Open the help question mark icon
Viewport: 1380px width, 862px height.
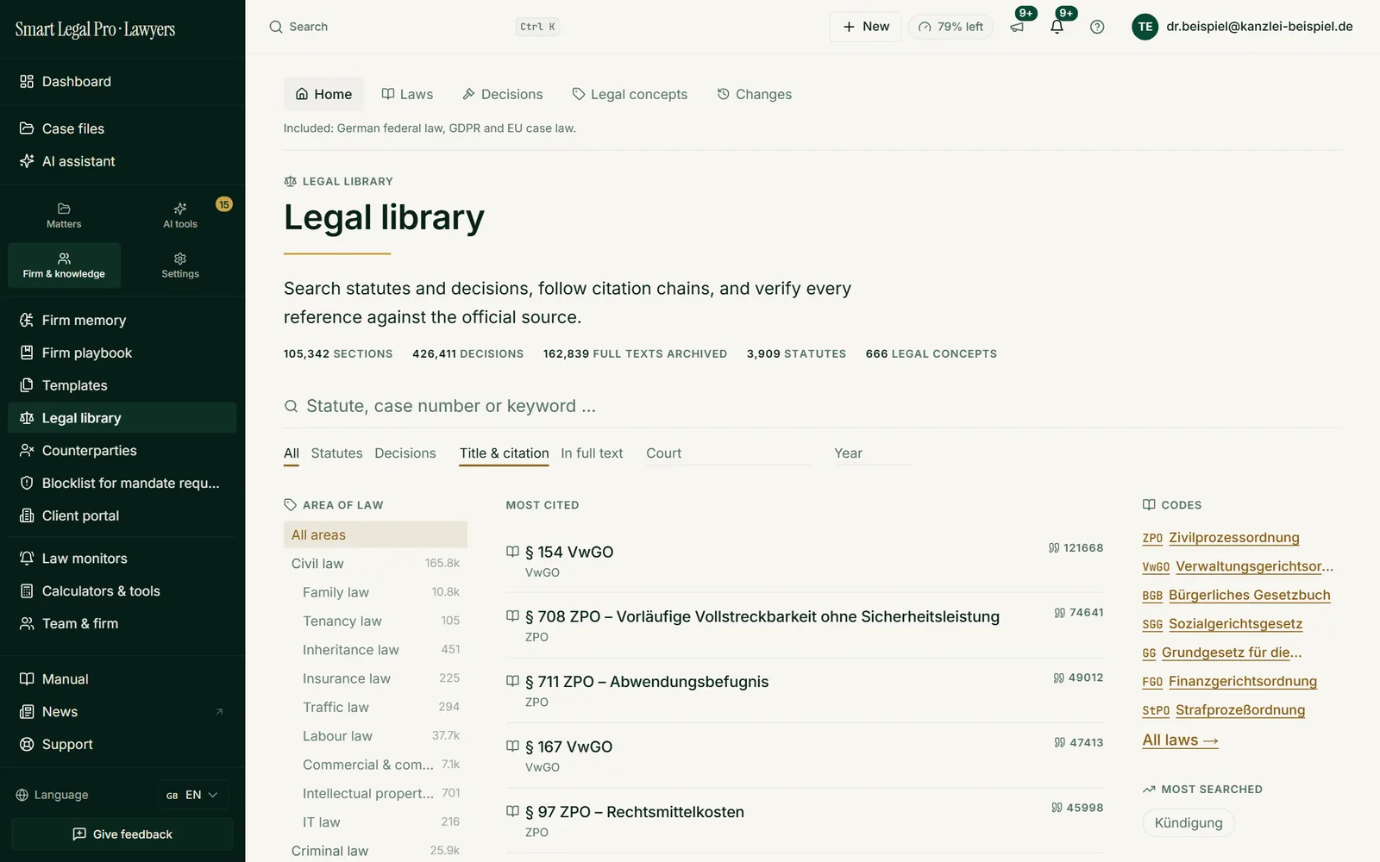[1097, 27]
